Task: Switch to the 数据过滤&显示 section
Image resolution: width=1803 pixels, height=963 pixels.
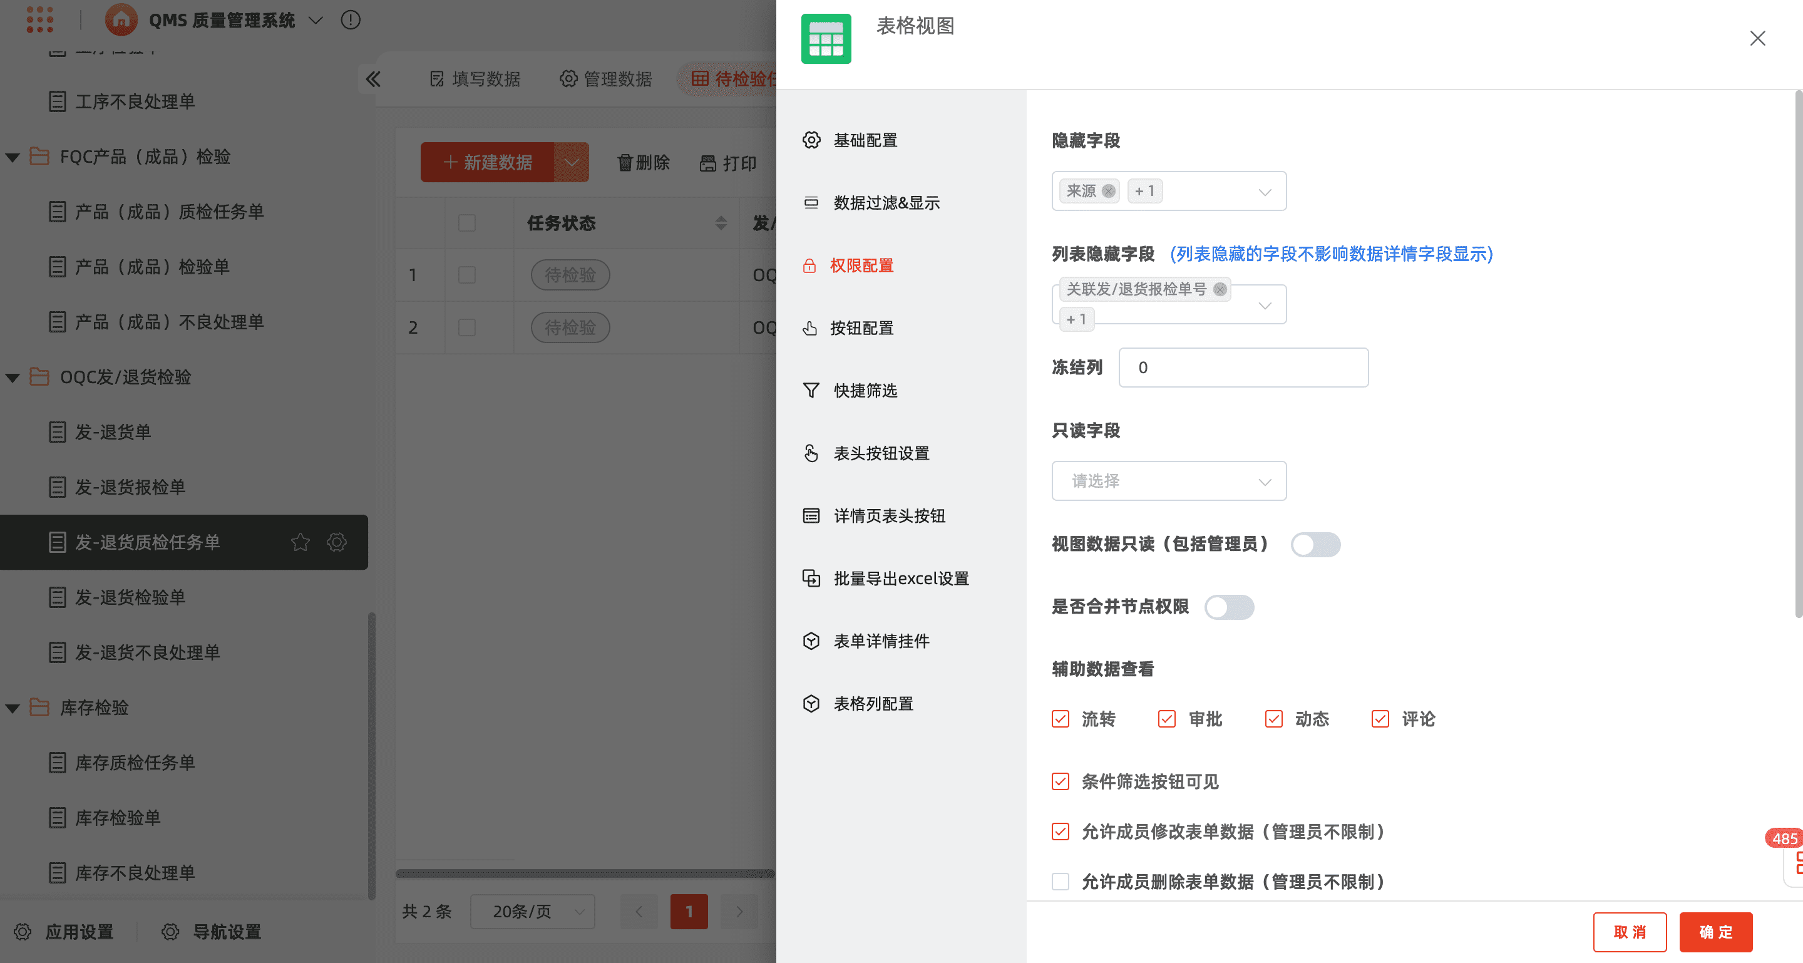Action: point(885,203)
